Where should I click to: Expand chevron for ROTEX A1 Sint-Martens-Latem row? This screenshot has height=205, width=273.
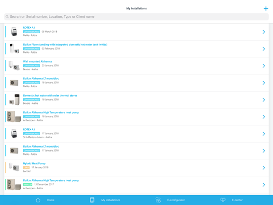coord(264,134)
